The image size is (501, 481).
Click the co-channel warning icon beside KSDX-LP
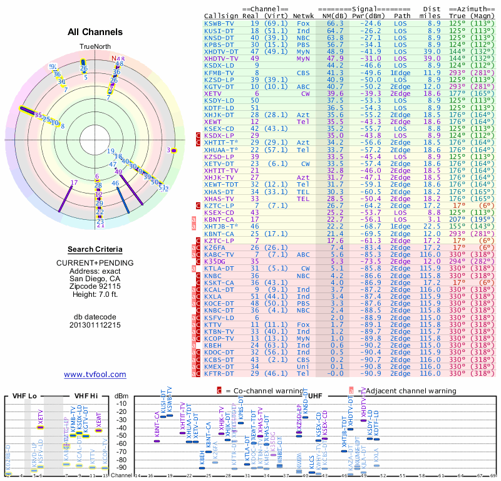pos(198,135)
